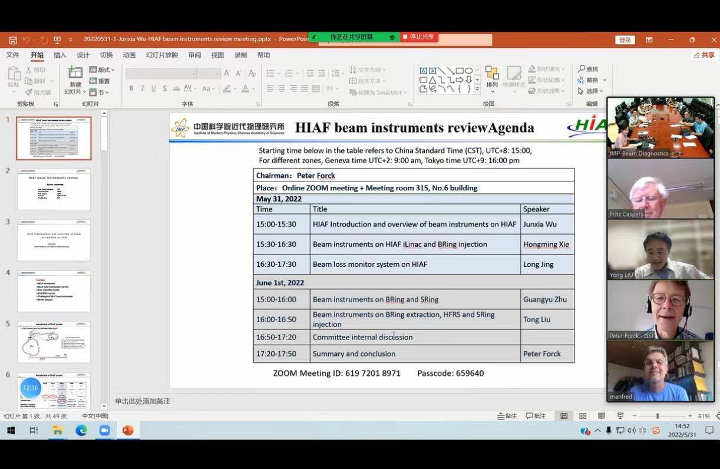Viewport: 720px width, 469px height.
Task: Select slide 3 thumbnail in the panel
Action: click(x=54, y=240)
